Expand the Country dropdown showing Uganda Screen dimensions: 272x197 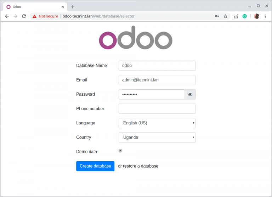[157, 137]
